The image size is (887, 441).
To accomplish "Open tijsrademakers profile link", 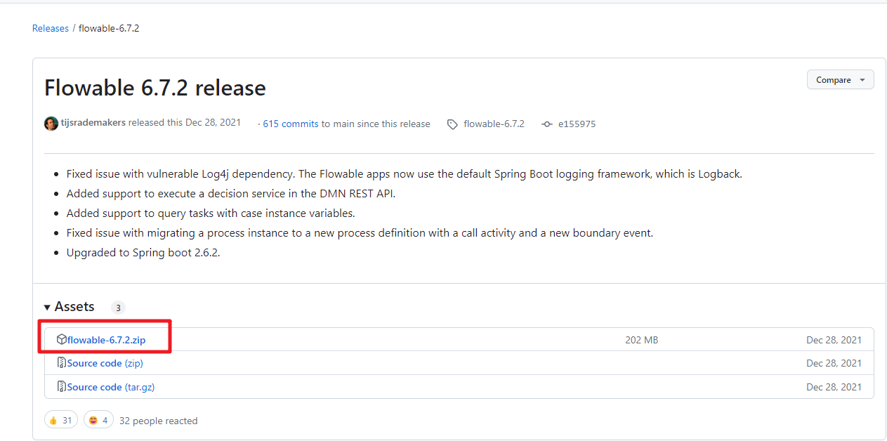I will coord(93,122).
